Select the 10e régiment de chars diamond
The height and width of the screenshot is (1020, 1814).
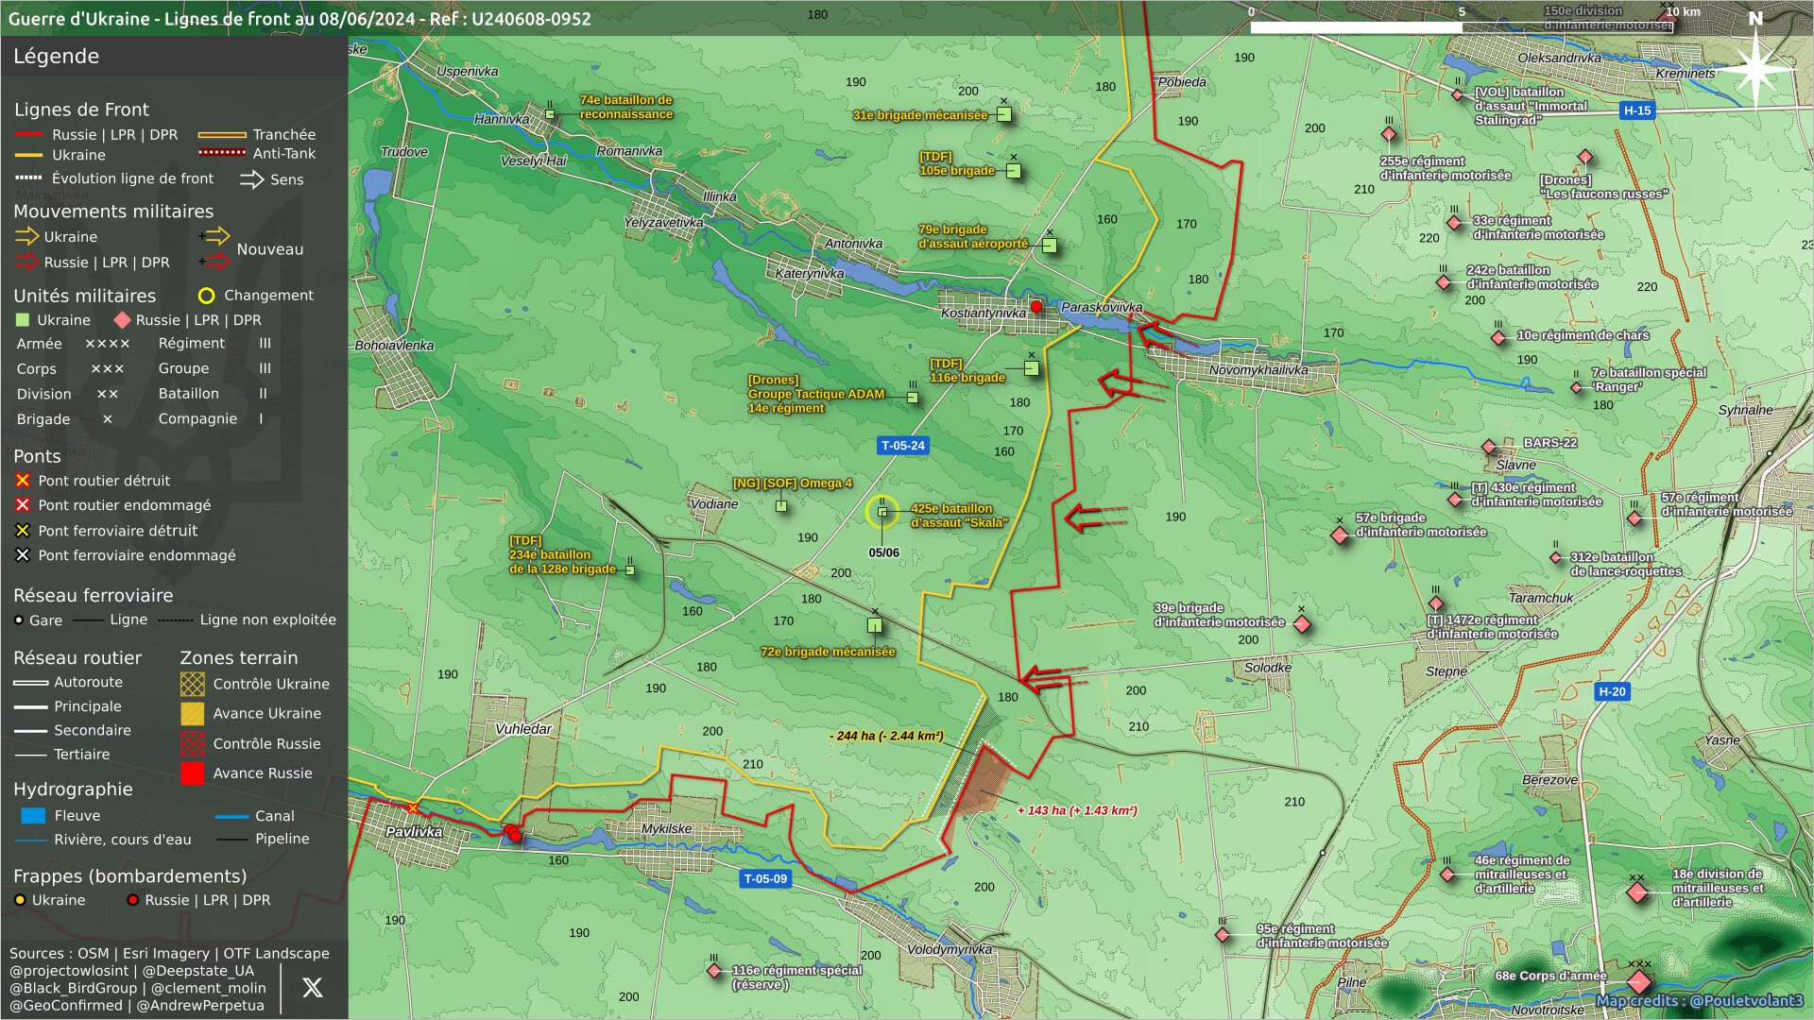[x=1498, y=337]
